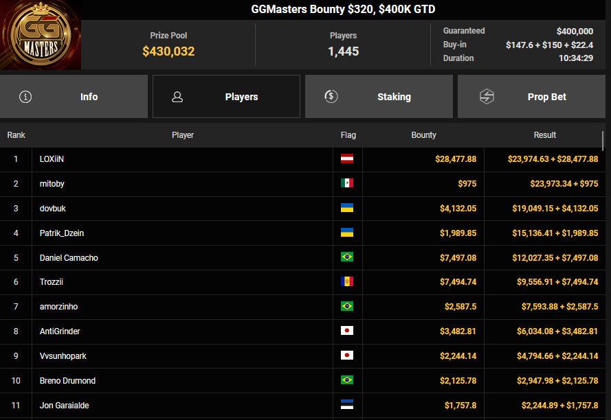This screenshot has width=611, height=420.
Task: Click the player list vertical scrollbar
Action: click(603, 140)
